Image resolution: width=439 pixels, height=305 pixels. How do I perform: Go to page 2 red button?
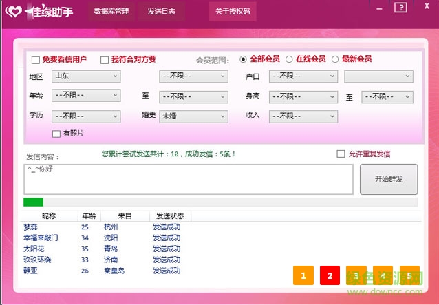click(330, 275)
